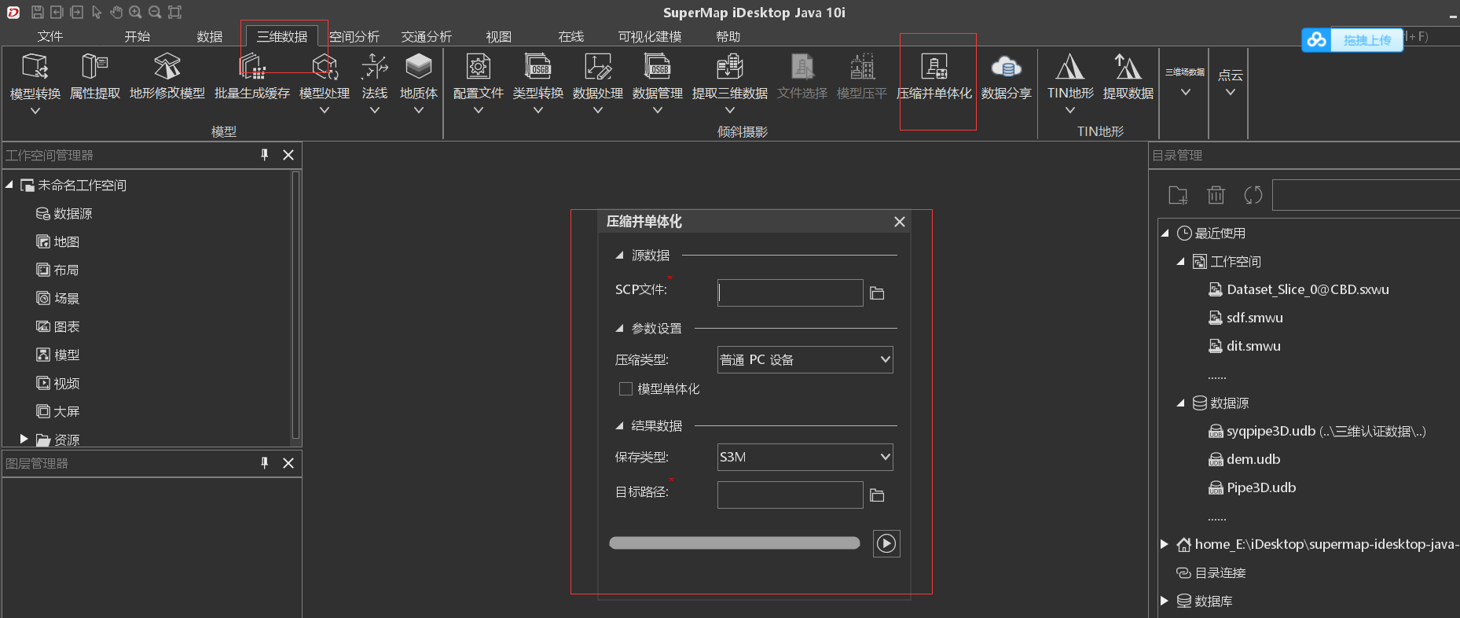The height and width of the screenshot is (618, 1460).
Task: Click the zoom in magnifier icon
Action: [135, 12]
